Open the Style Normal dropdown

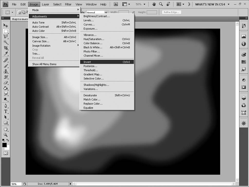(97, 12)
